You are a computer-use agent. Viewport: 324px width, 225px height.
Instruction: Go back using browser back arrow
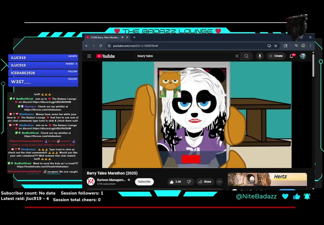pyautogui.click(x=86, y=46)
